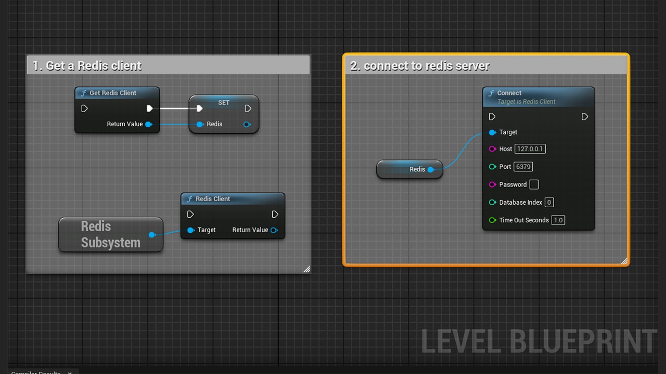Select the Connect node title
This screenshot has width=666, height=374.
click(x=509, y=93)
